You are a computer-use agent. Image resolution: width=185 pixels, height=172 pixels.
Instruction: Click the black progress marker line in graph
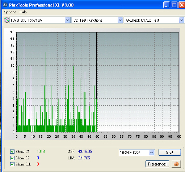pyautogui.click(x=96, y=82)
